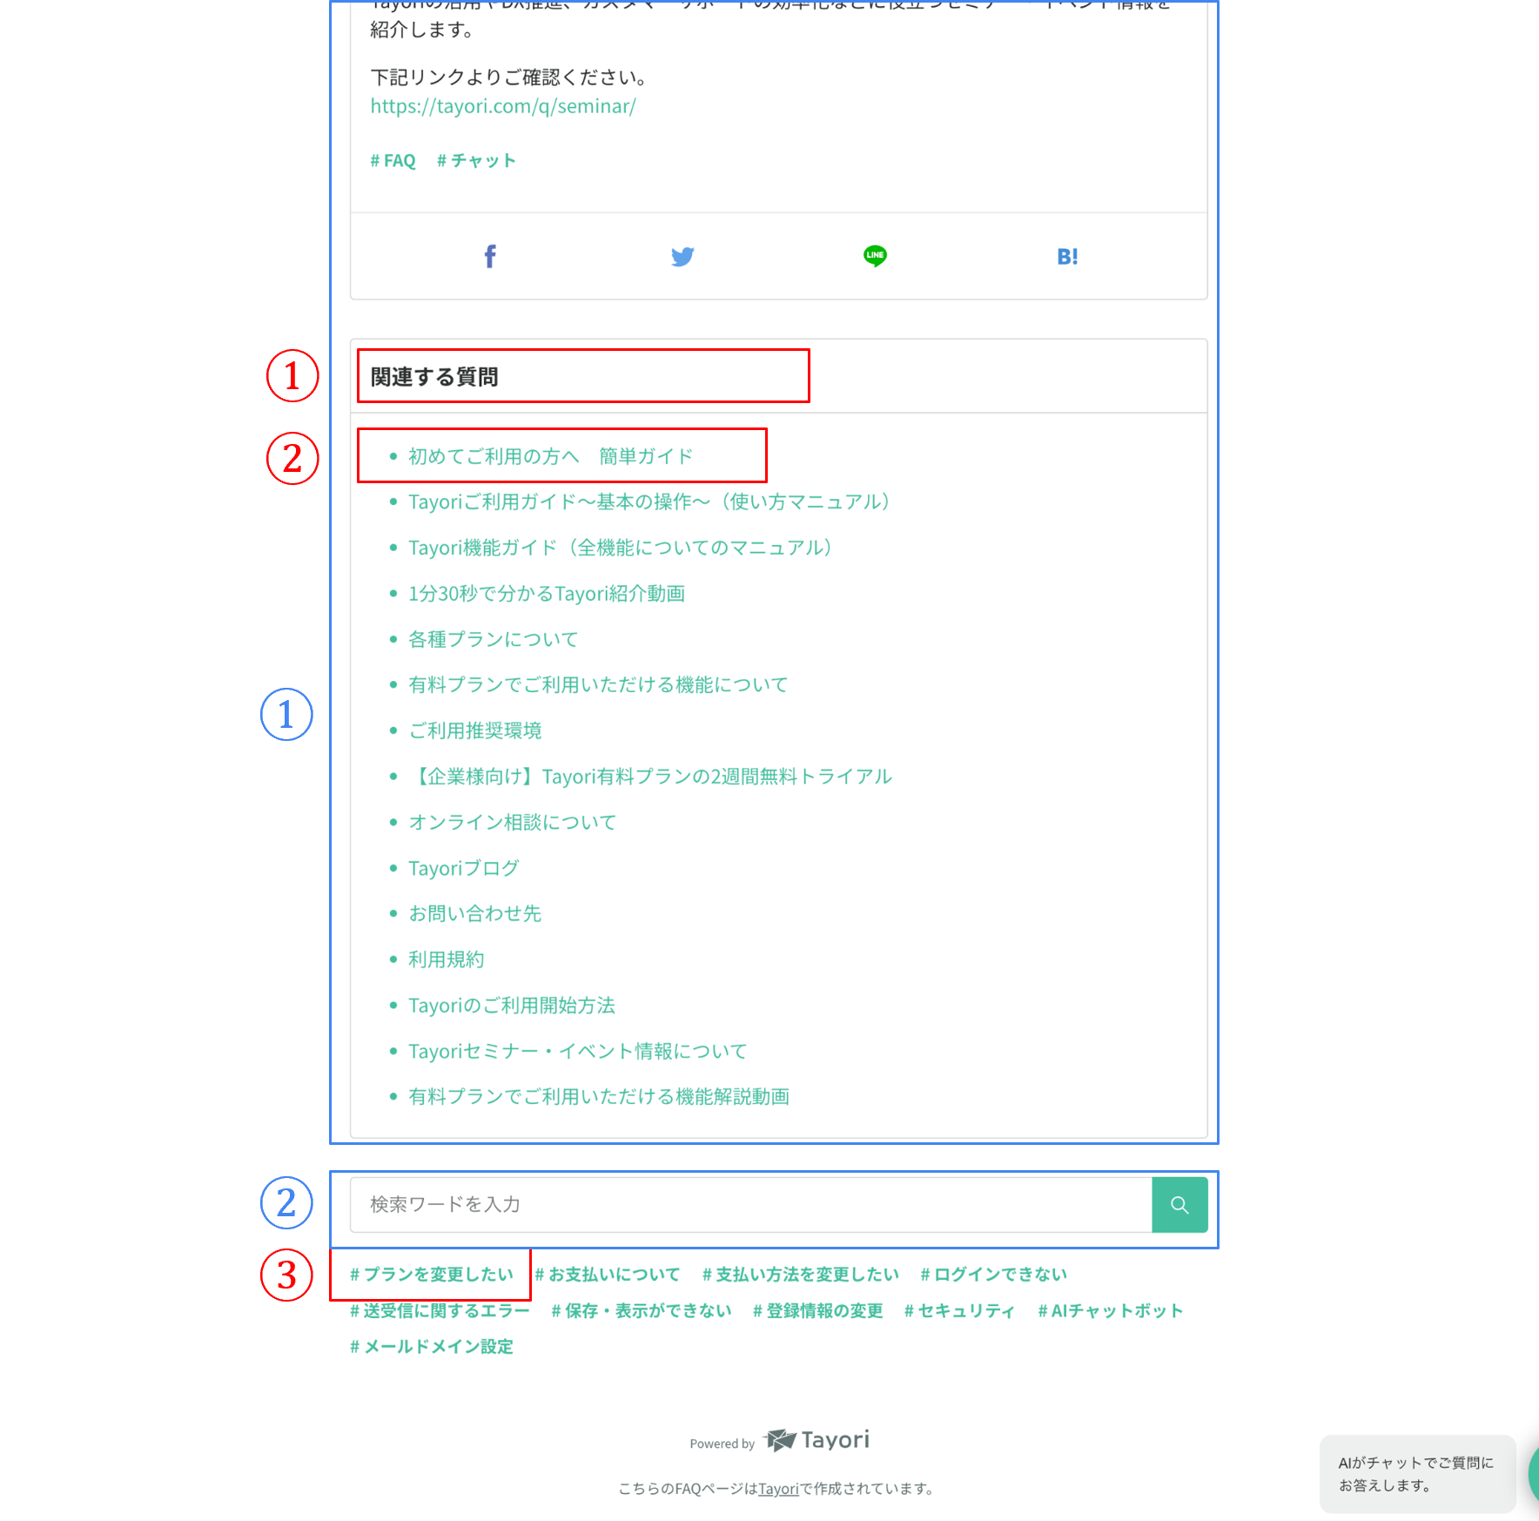Select the #ログインできない tag
This screenshot has width=1539, height=1521.
click(994, 1275)
